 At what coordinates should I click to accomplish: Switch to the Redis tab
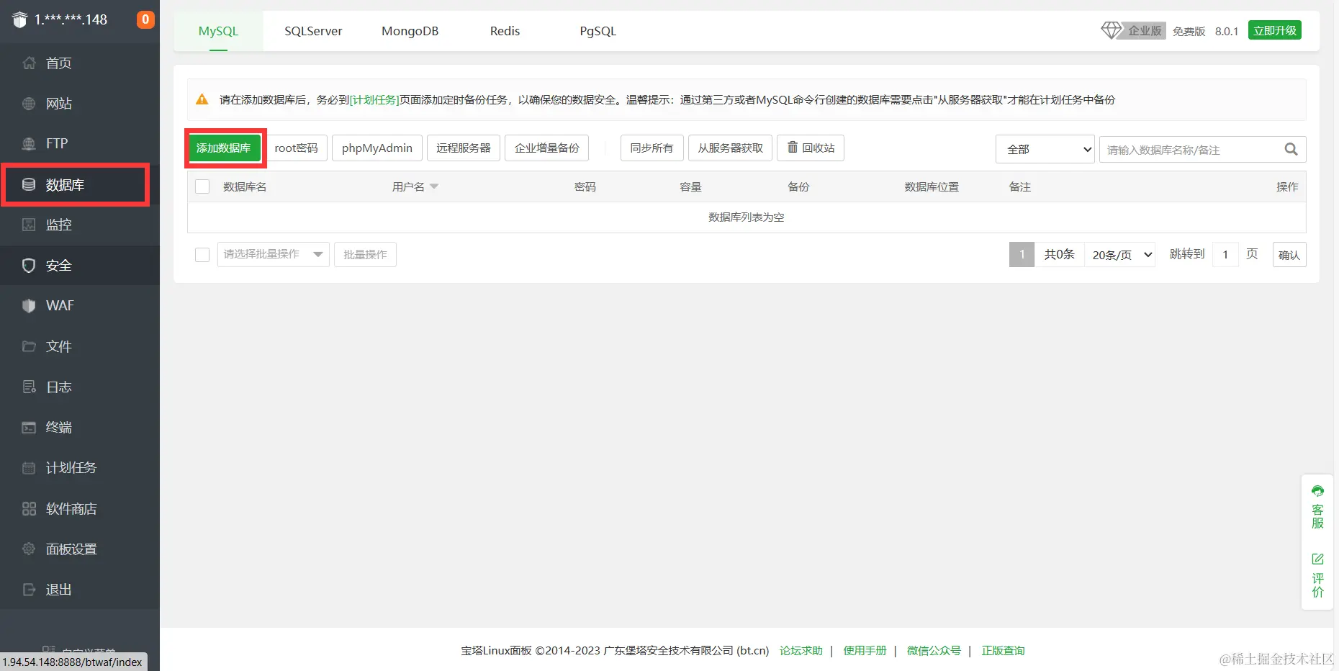click(x=504, y=31)
